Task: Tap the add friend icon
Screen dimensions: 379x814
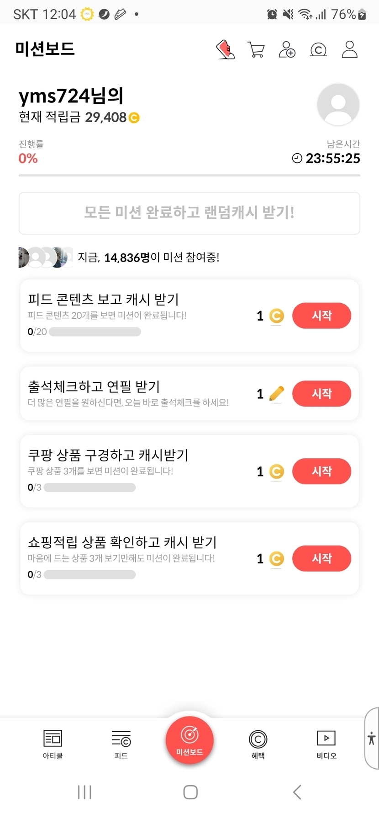Action: pos(287,49)
